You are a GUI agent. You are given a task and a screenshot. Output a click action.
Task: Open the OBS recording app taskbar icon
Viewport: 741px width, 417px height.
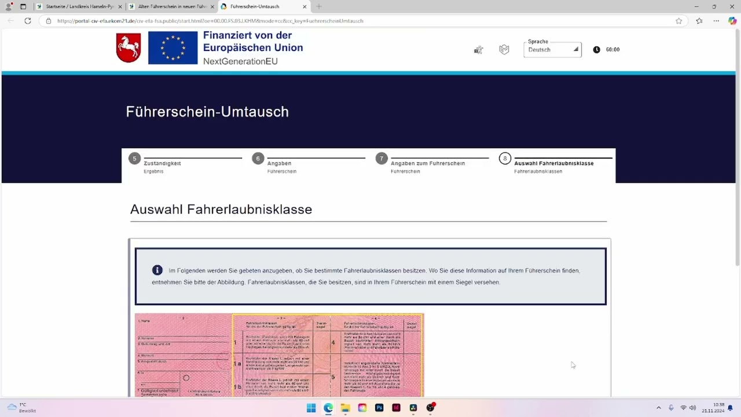430,408
